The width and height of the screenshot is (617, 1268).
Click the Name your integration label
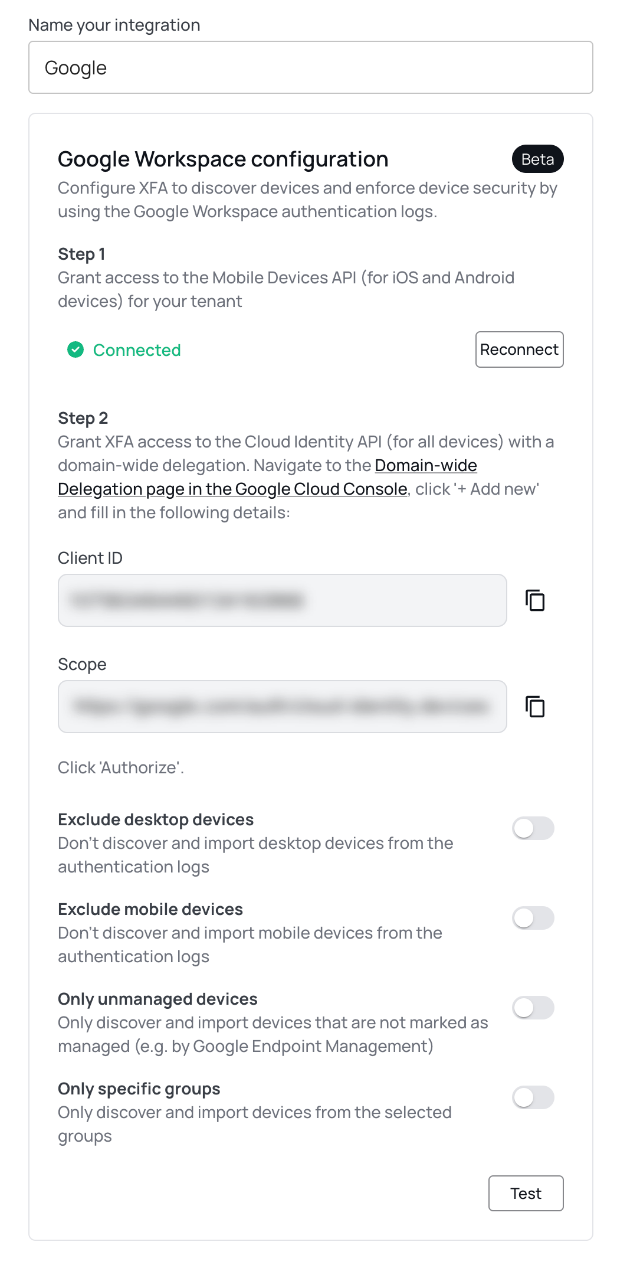pos(114,25)
